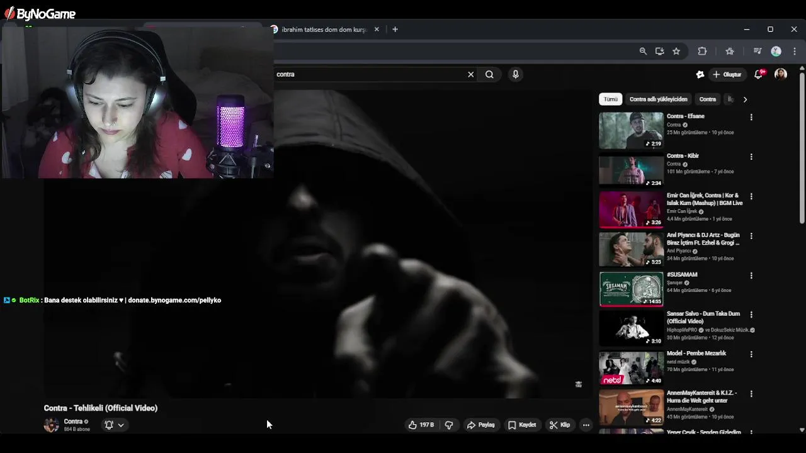The height and width of the screenshot is (453, 806).
Task: Open options for AnnenMayKantereit video
Action: pyautogui.click(x=751, y=394)
